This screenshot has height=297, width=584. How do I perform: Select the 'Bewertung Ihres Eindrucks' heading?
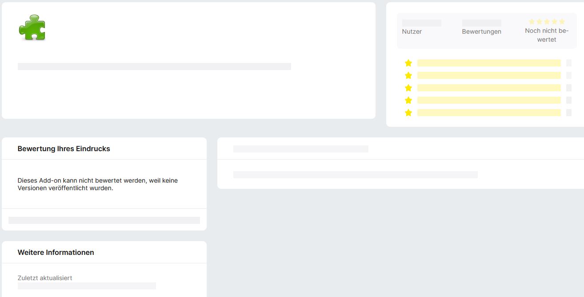tap(64, 149)
